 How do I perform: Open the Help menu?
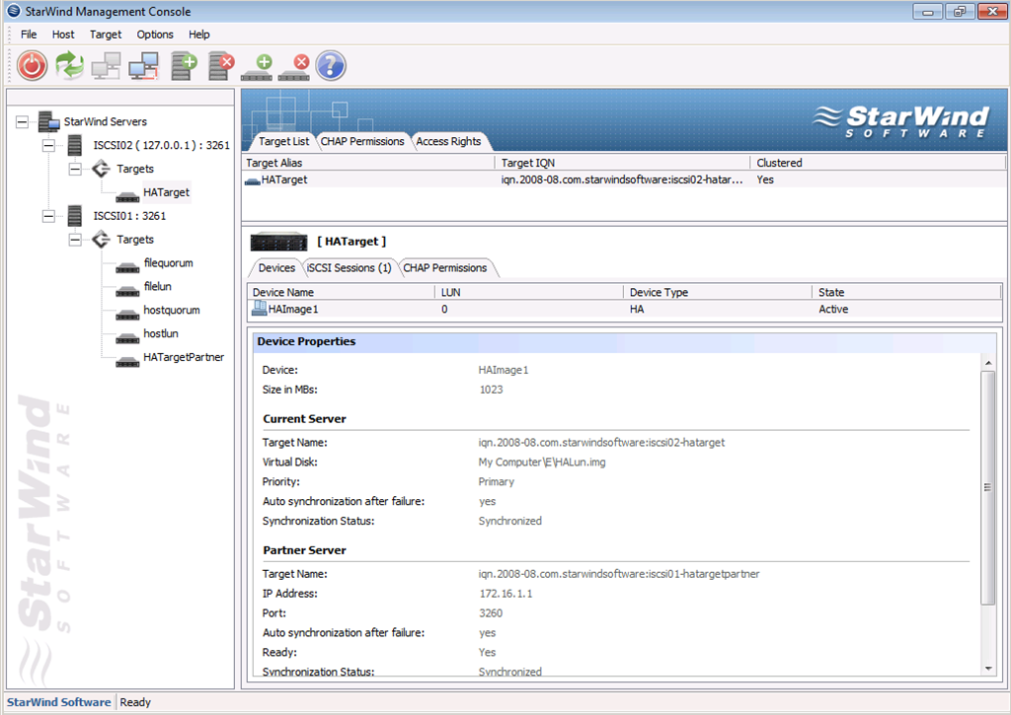198,35
